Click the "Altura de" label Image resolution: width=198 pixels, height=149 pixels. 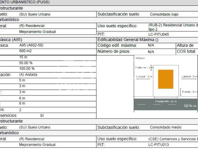click(x=185, y=45)
